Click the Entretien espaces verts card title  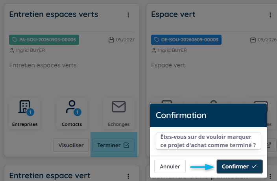click(54, 14)
